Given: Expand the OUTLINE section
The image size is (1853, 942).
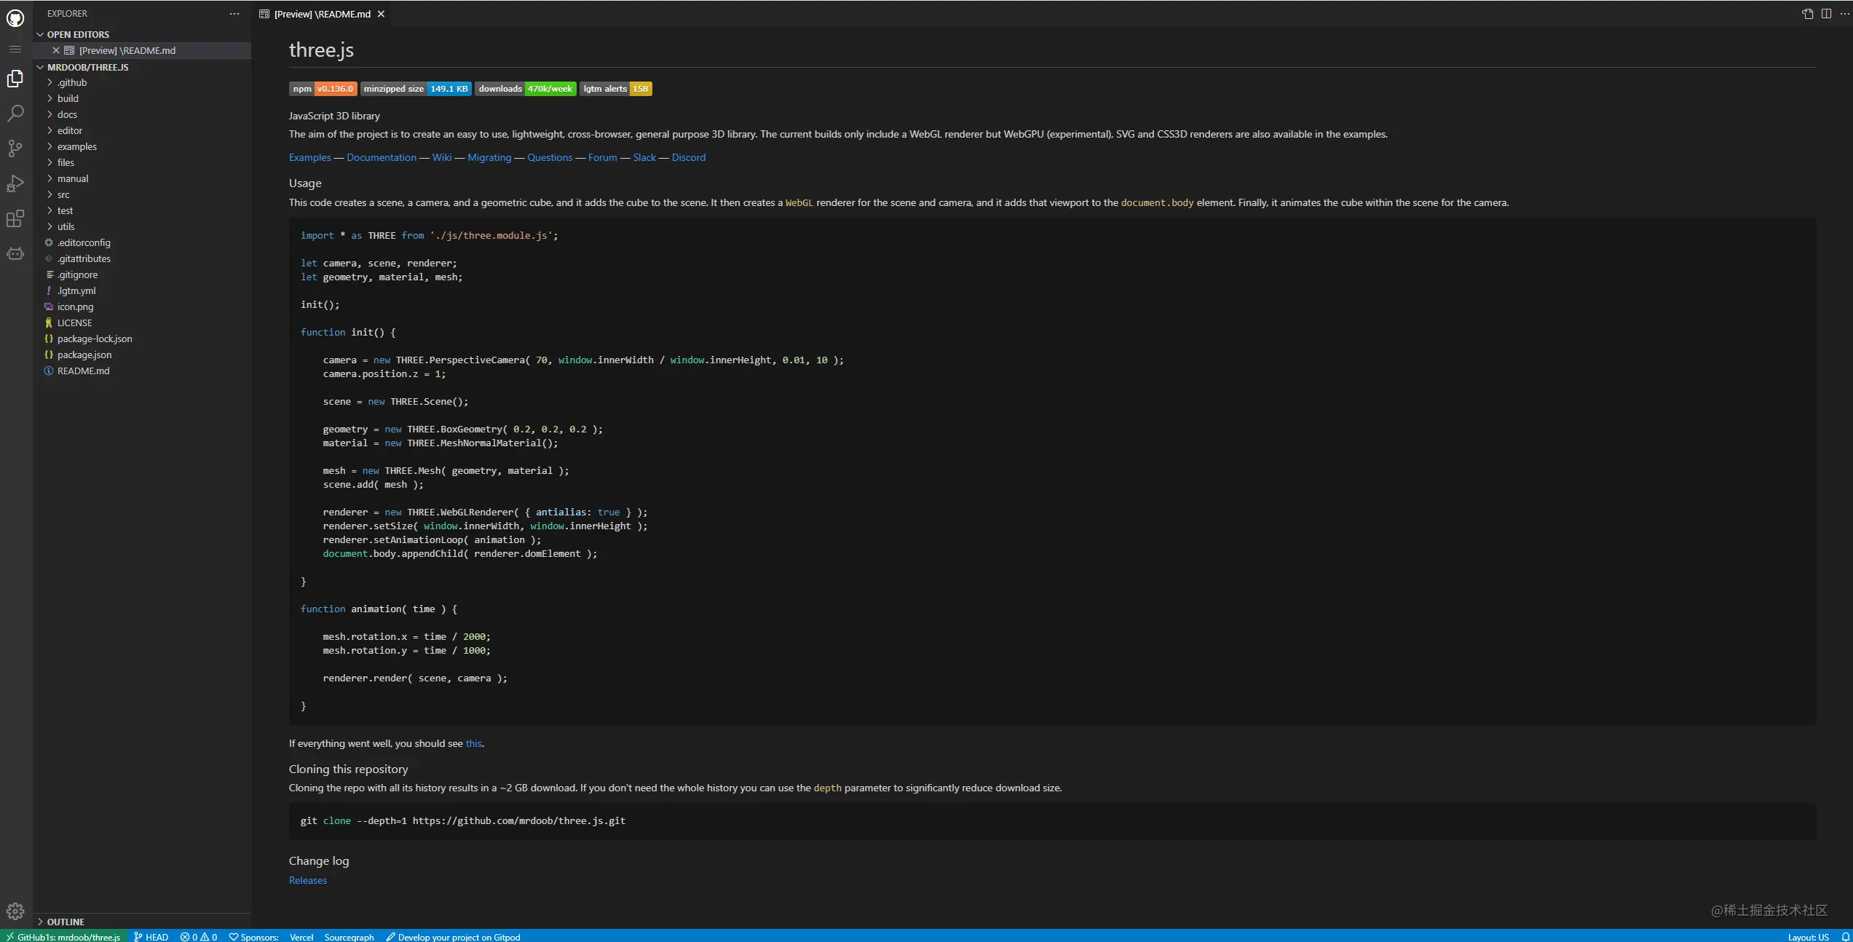Looking at the screenshot, I should [66, 922].
